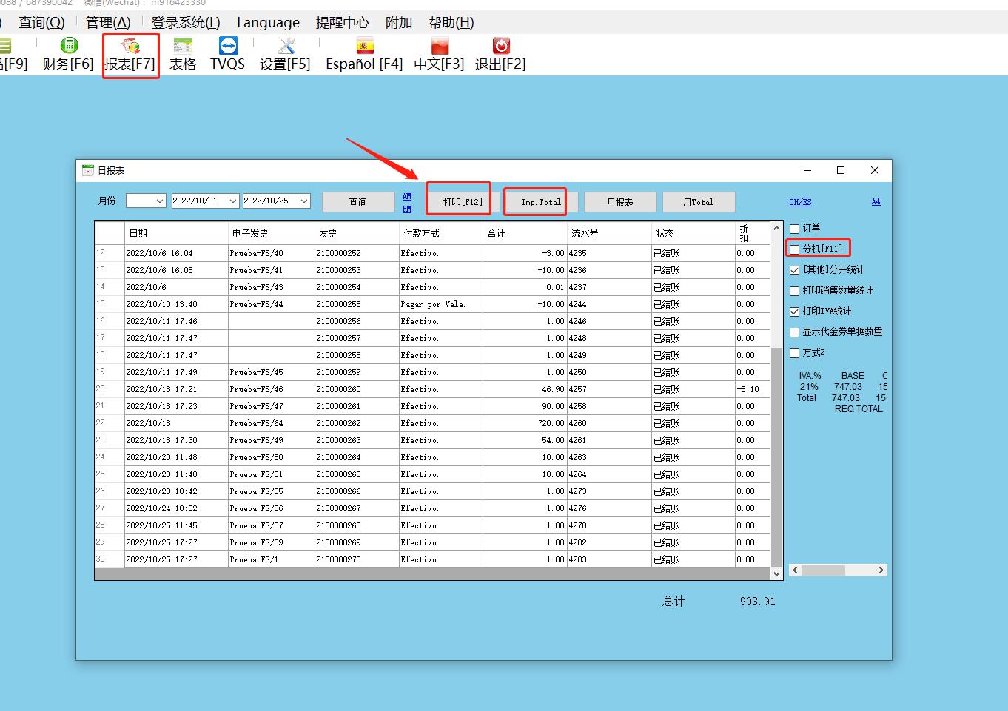
Task: Click the 发票 column header
Action: click(x=357, y=233)
